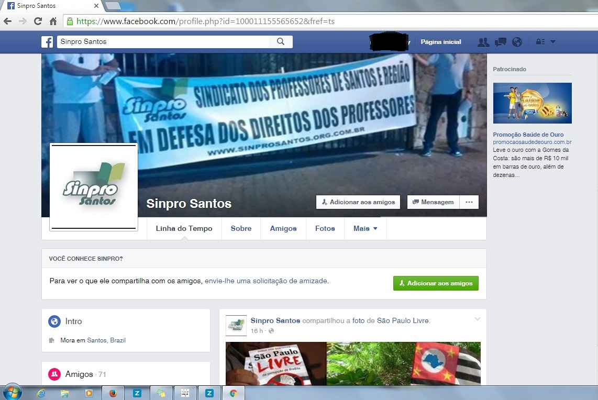Click the Mensagem button
This screenshot has width=598, height=400.
tap(433, 202)
